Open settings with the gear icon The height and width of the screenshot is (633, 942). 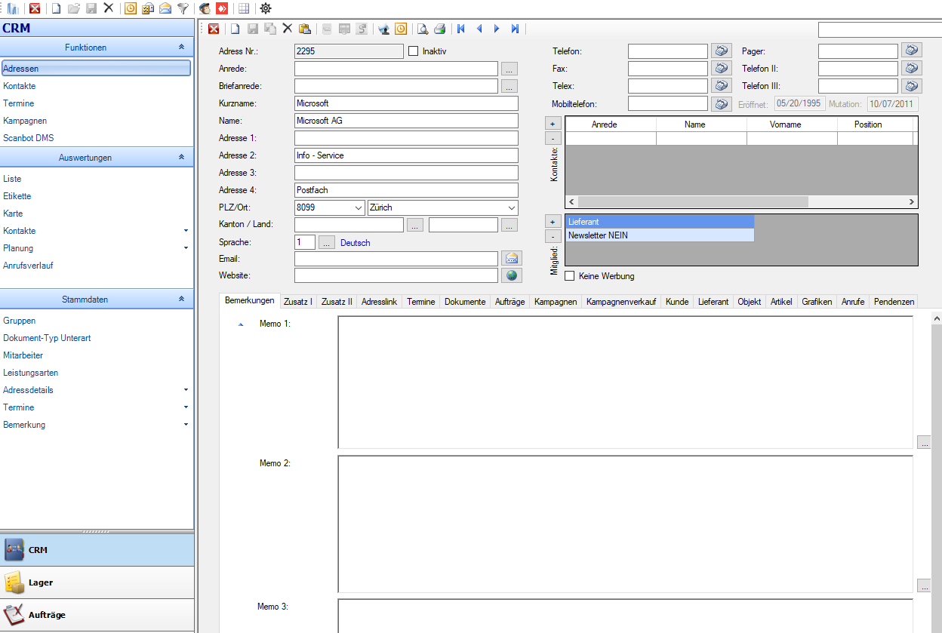(265, 8)
